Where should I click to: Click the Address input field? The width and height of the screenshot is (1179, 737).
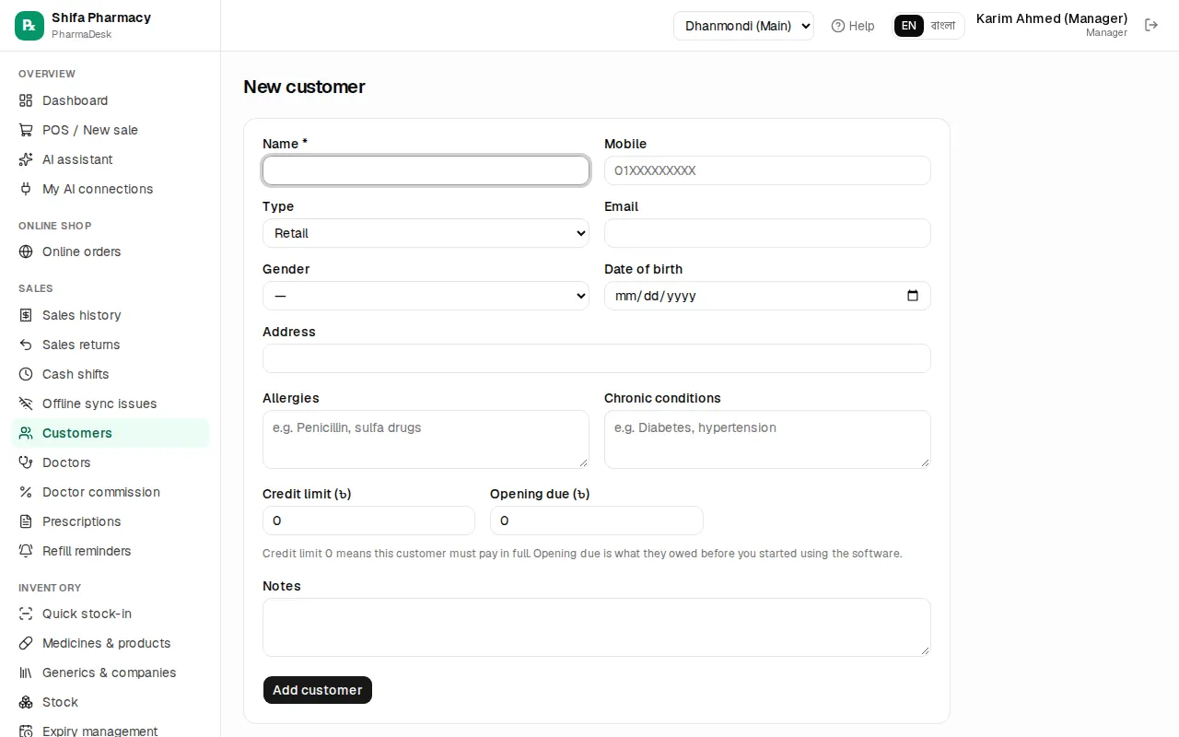(597, 358)
